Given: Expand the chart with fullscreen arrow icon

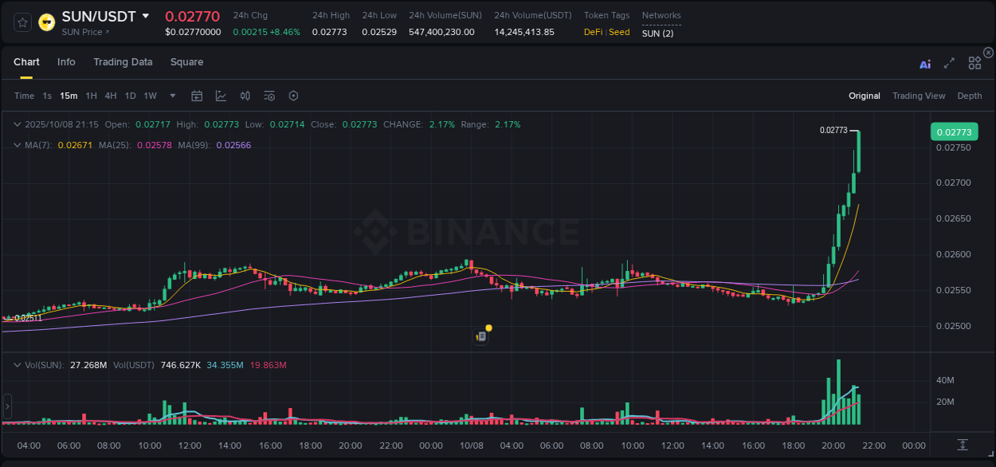Looking at the screenshot, I should point(949,63).
